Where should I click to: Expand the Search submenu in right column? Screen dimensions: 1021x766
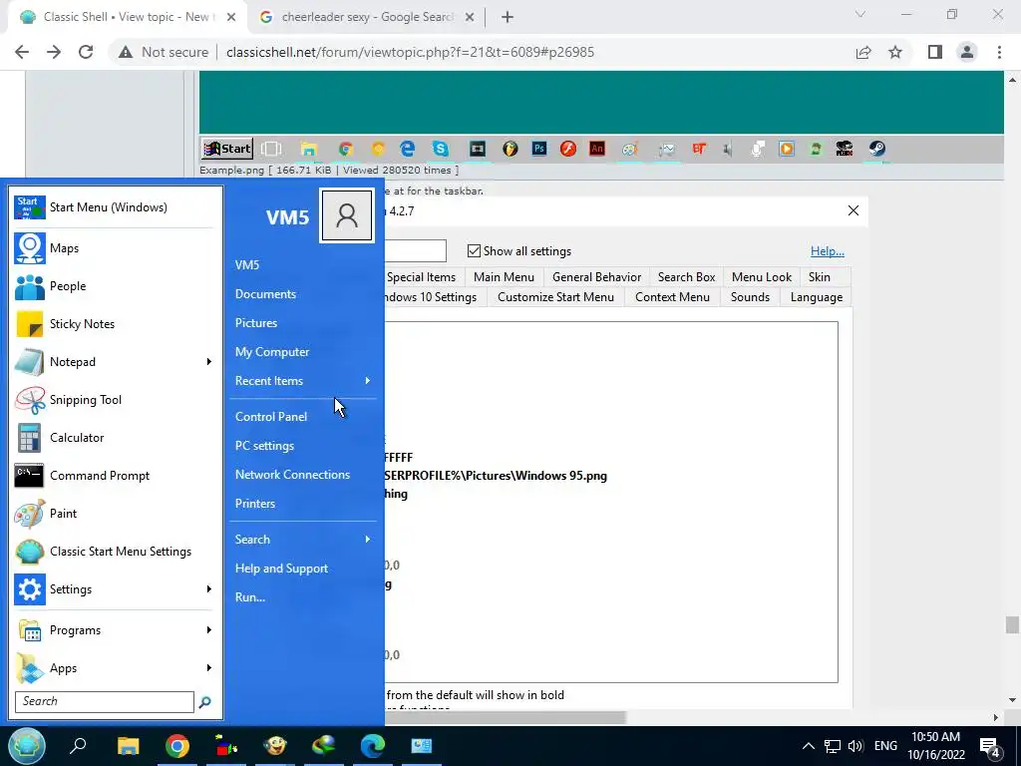(368, 540)
